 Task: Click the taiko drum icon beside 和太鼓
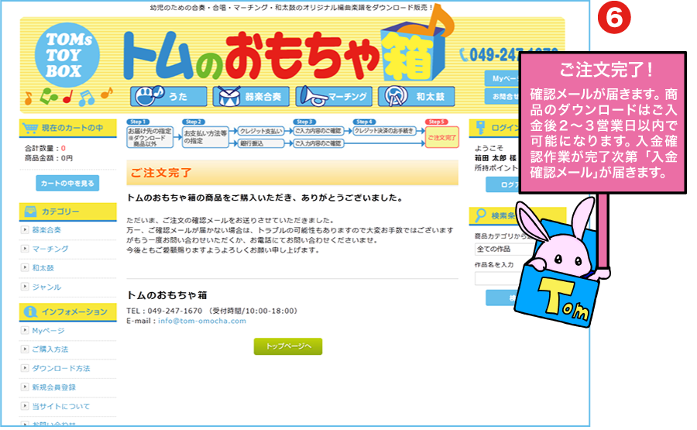click(x=396, y=96)
